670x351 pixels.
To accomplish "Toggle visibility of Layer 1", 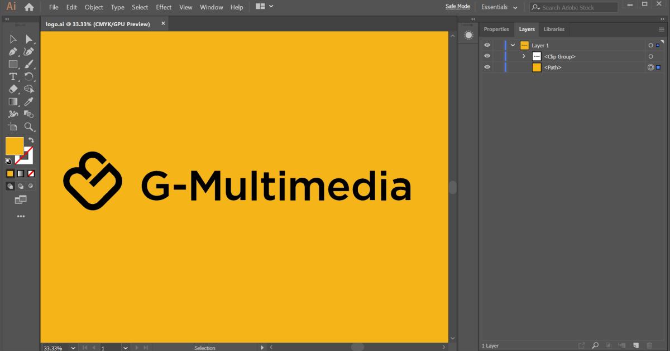I will tap(487, 45).
